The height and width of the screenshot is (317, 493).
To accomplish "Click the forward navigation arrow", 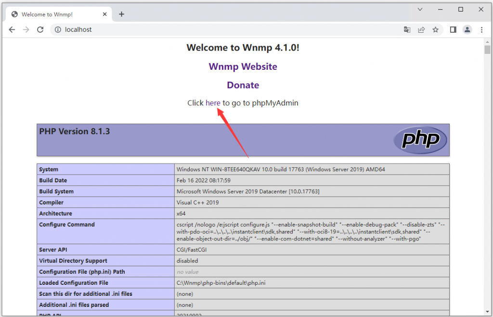I will [x=26, y=29].
